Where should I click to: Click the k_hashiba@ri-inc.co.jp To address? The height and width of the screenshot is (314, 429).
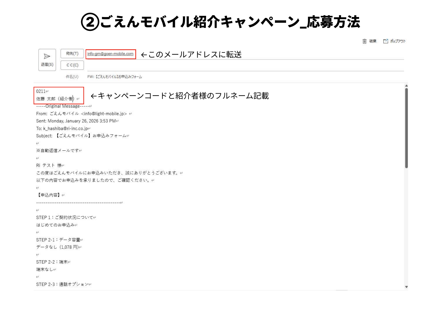coord(65,128)
